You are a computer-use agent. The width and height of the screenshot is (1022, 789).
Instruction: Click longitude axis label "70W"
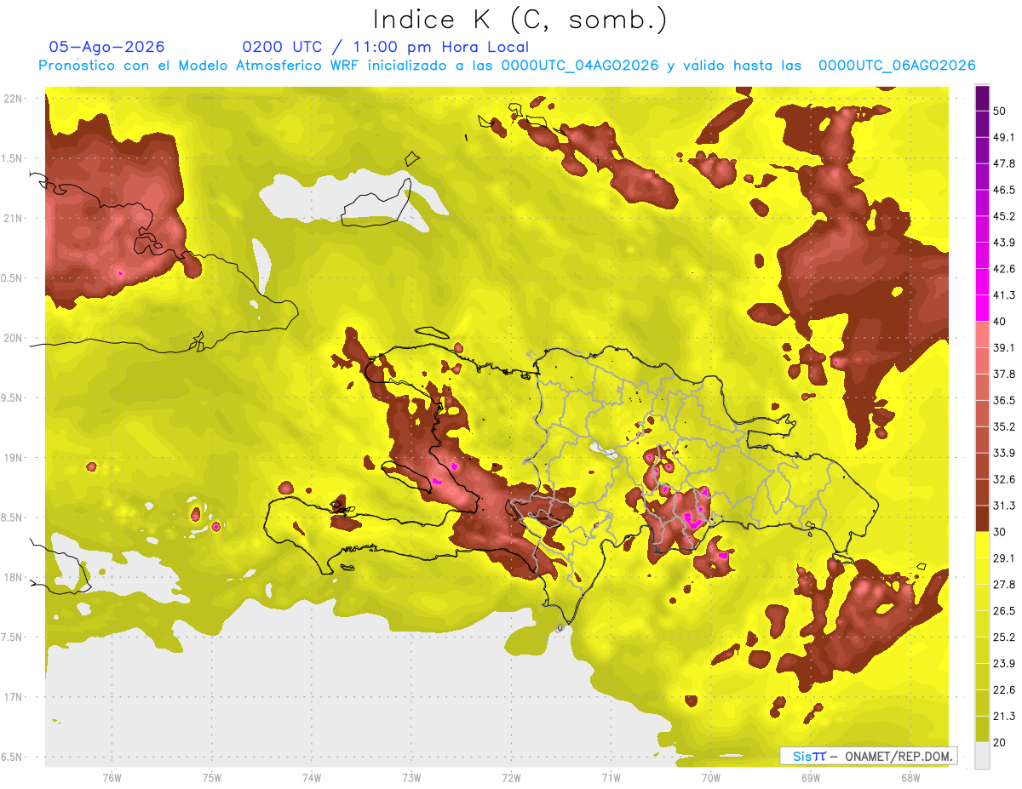710,778
